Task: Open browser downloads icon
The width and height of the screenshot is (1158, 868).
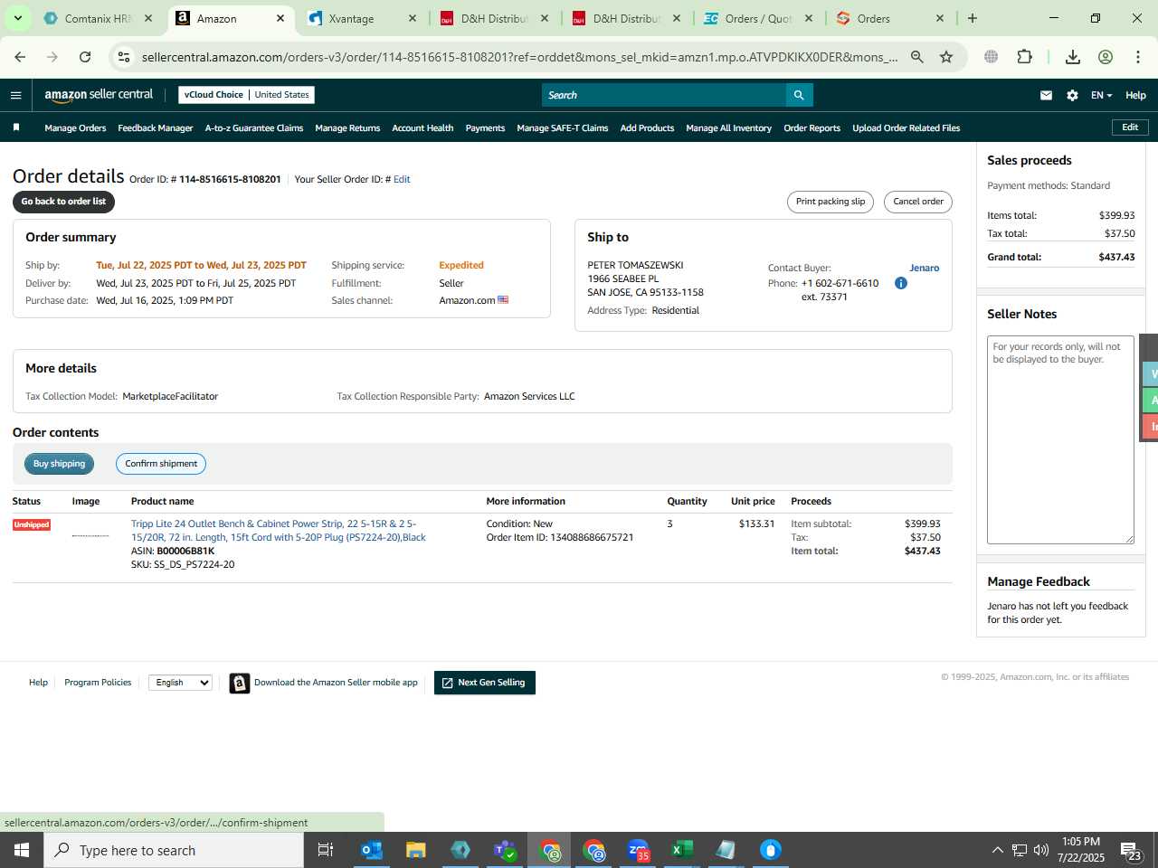Action: tap(1073, 57)
